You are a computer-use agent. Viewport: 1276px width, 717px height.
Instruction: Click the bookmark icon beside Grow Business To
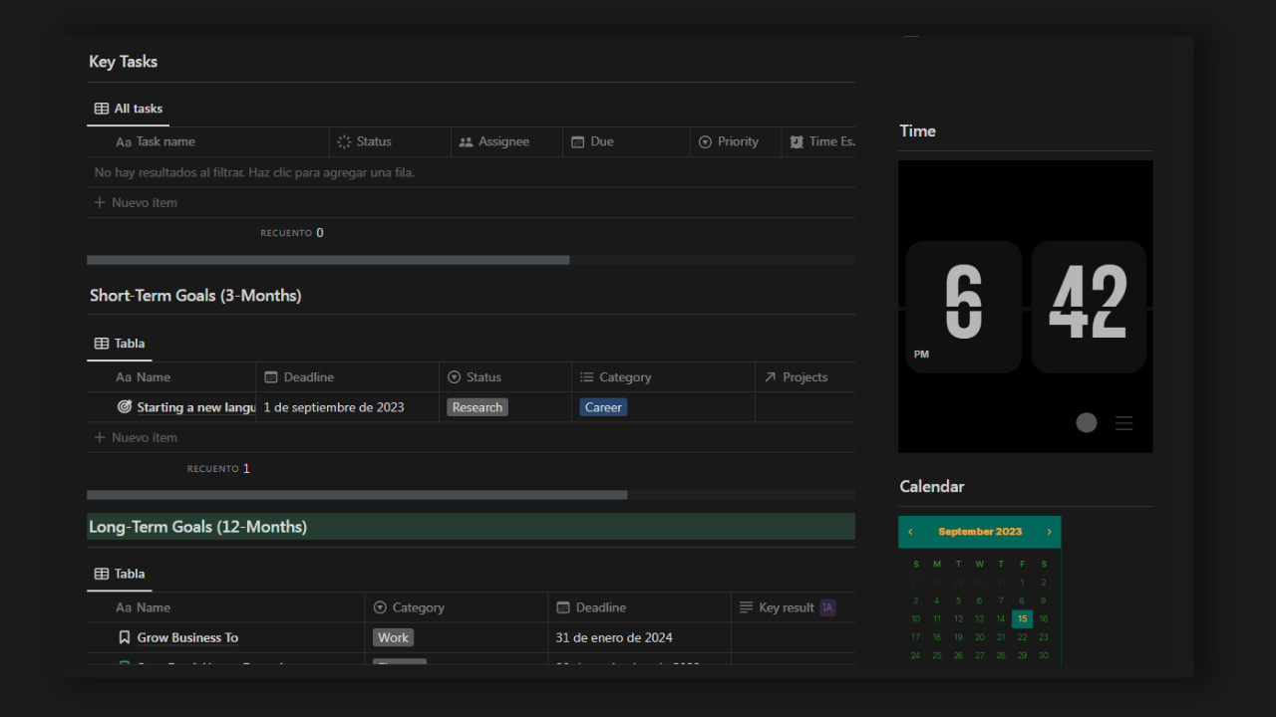pos(125,637)
